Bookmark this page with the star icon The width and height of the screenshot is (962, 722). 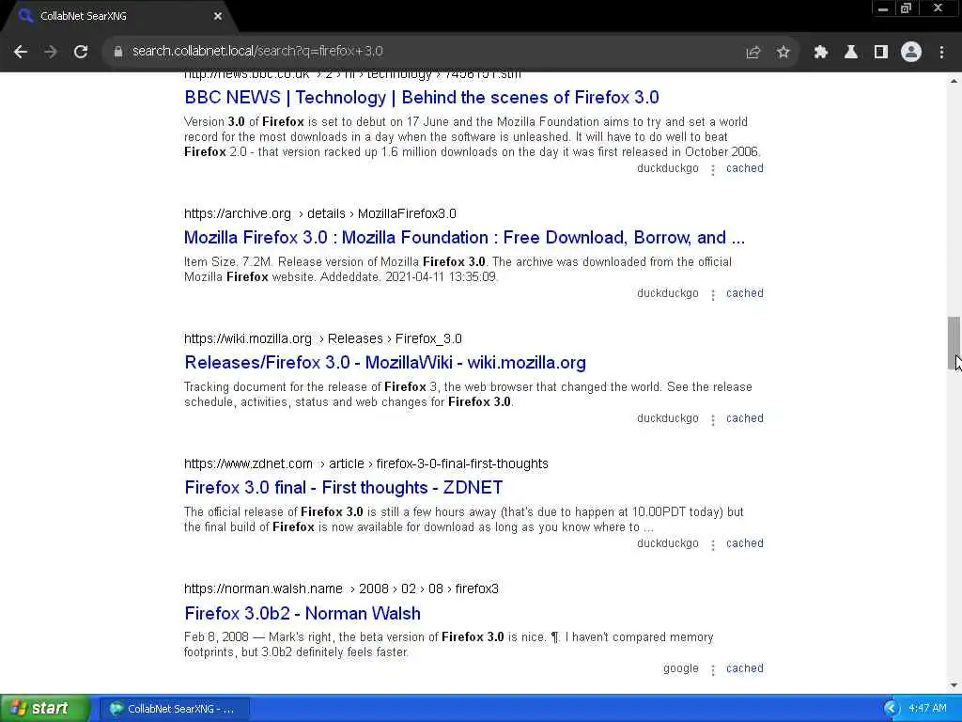click(x=784, y=53)
